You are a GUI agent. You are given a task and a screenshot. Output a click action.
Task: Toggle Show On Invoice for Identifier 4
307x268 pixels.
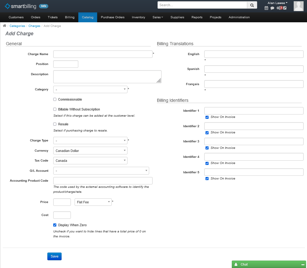point(207,163)
